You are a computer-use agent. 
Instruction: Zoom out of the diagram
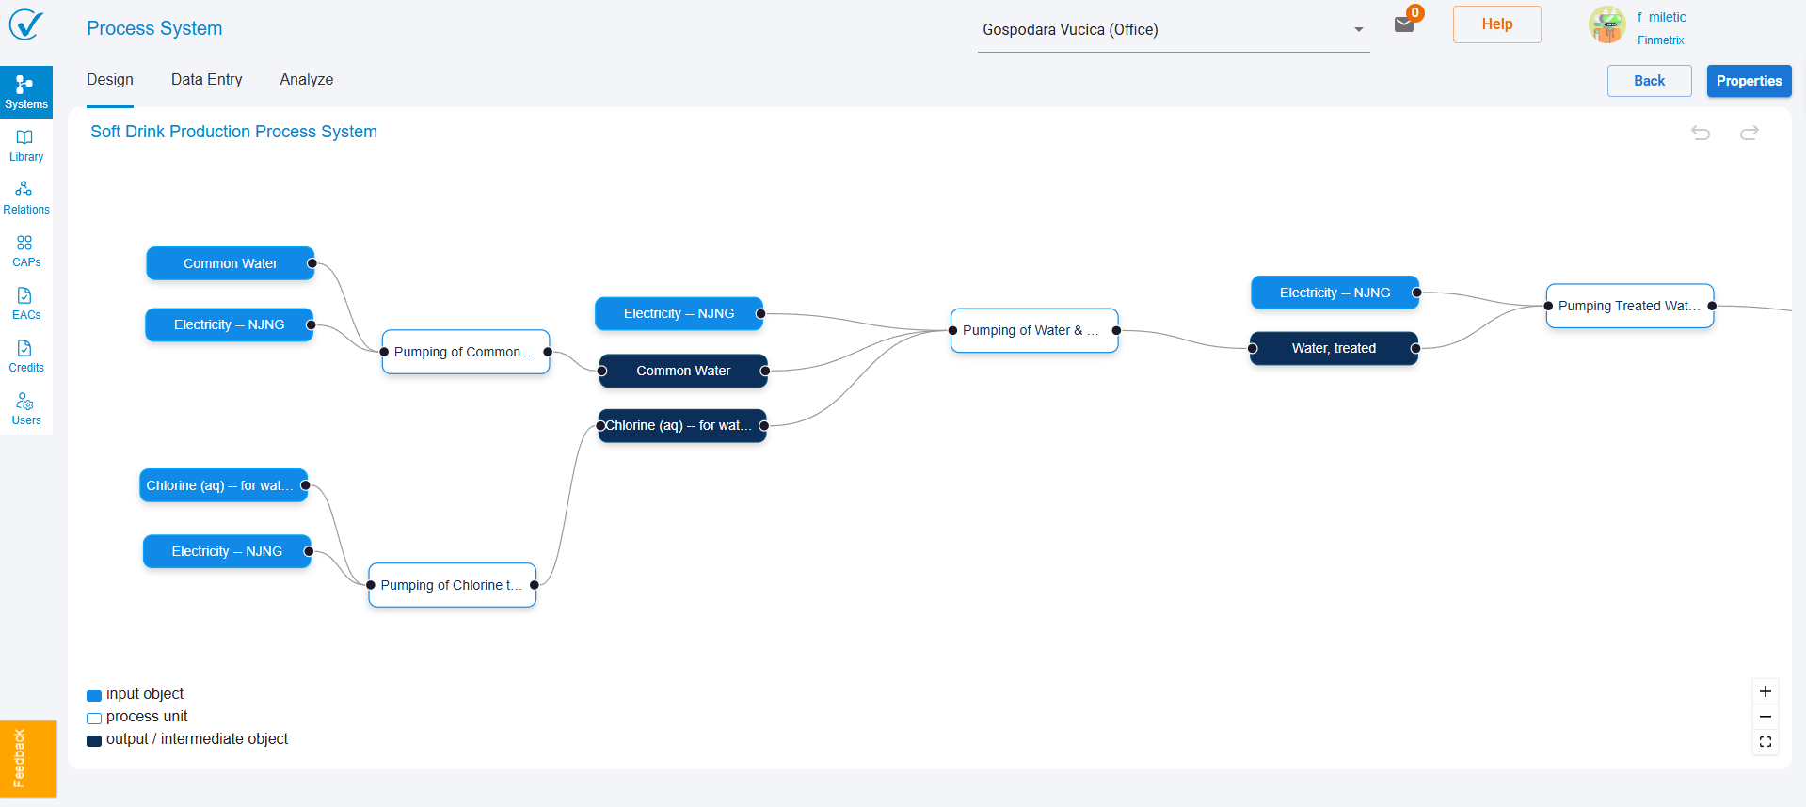click(1766, 717)
